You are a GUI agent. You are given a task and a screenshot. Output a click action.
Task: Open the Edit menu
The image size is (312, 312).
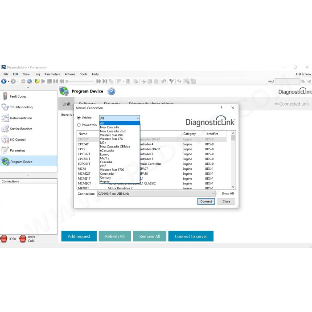coord(16,74)
